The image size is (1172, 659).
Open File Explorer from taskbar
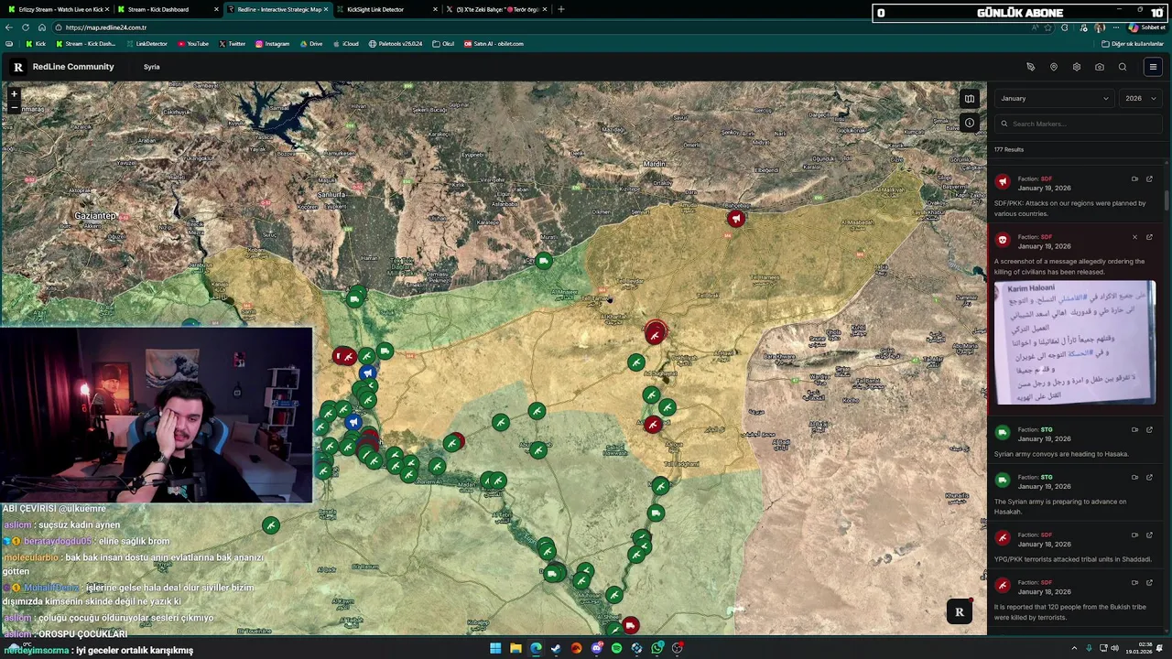(515, 648)
